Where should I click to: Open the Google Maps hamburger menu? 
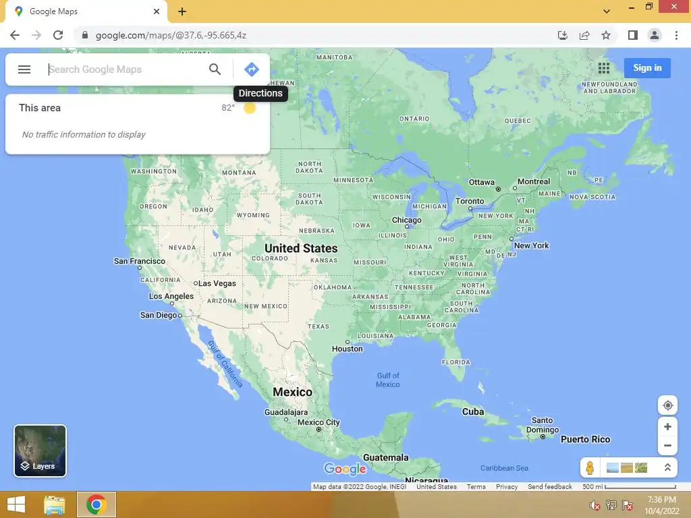tap(24, 69)
